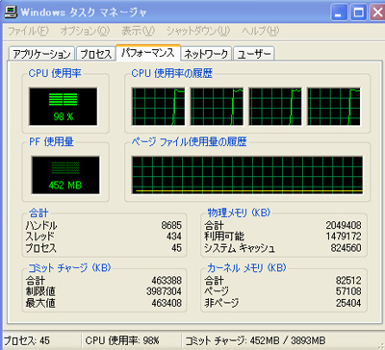Click the 物理メモリ (KB) heading

[x=239, y=212]
